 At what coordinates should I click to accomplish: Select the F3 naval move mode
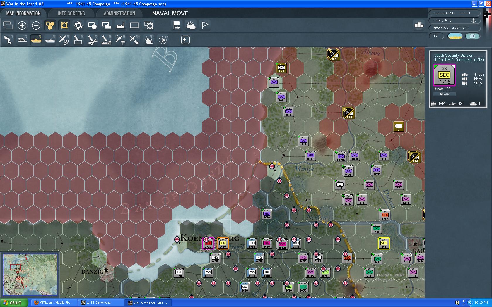tap(36, 40)
